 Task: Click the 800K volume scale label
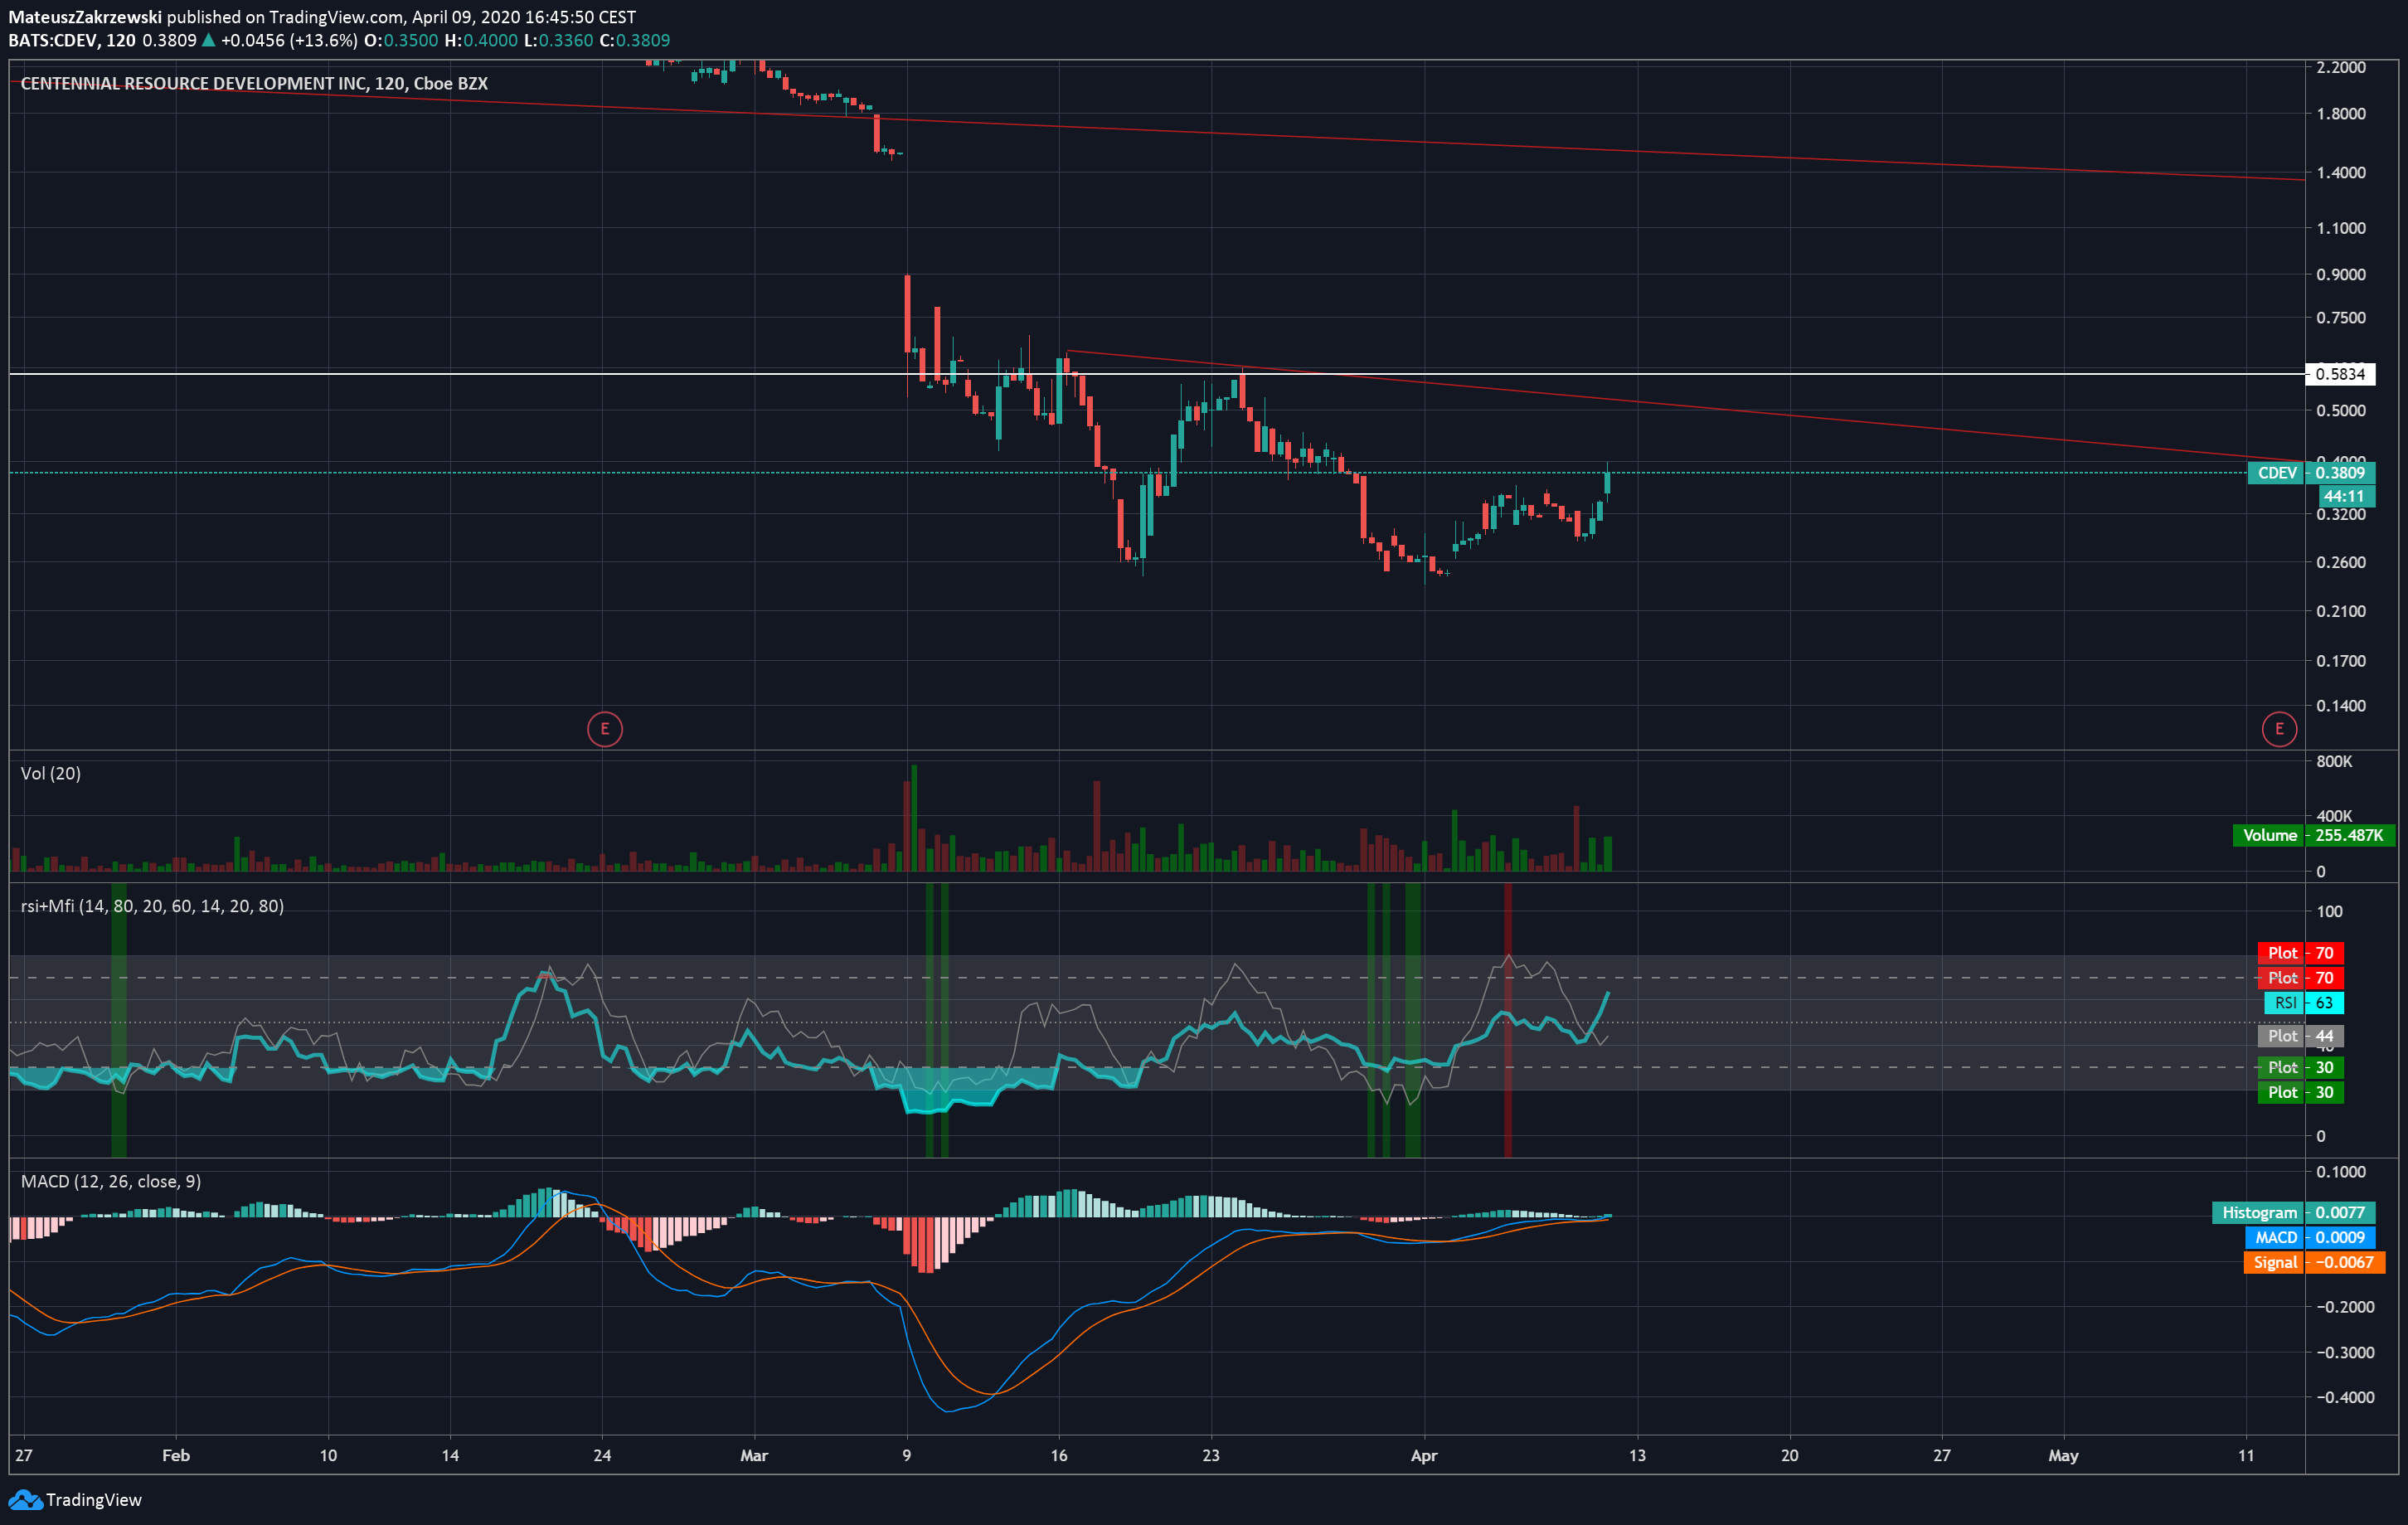[2334, 762]
